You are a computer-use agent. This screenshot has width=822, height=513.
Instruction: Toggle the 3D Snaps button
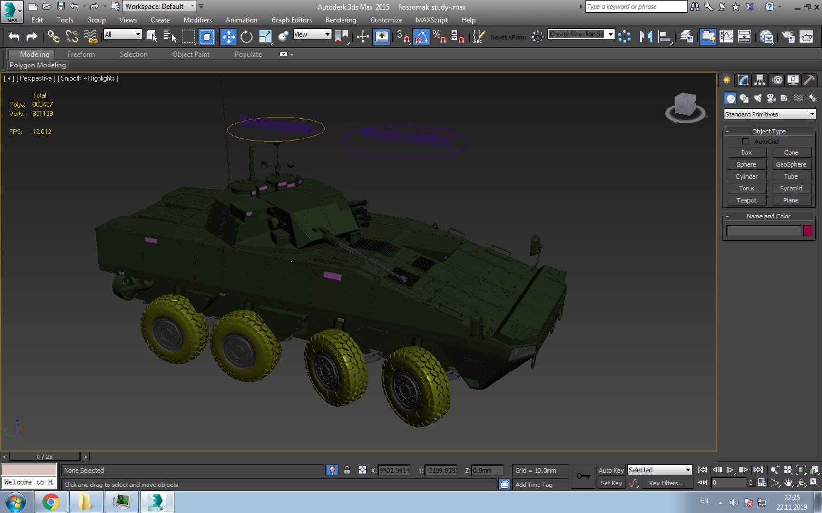point(403,37)
